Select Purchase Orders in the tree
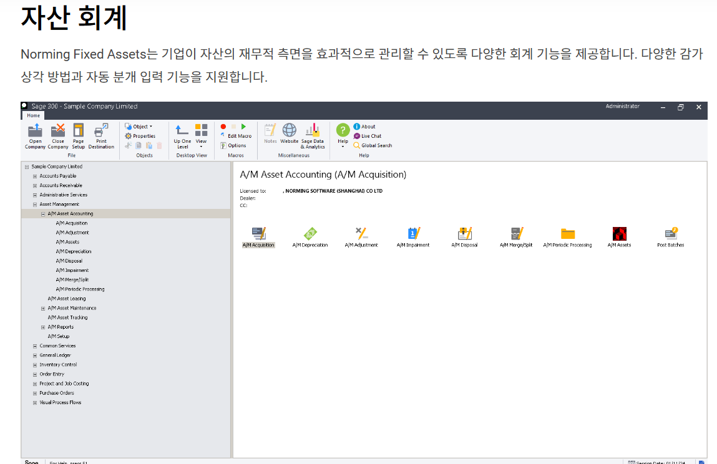 (x=57, y=393)
